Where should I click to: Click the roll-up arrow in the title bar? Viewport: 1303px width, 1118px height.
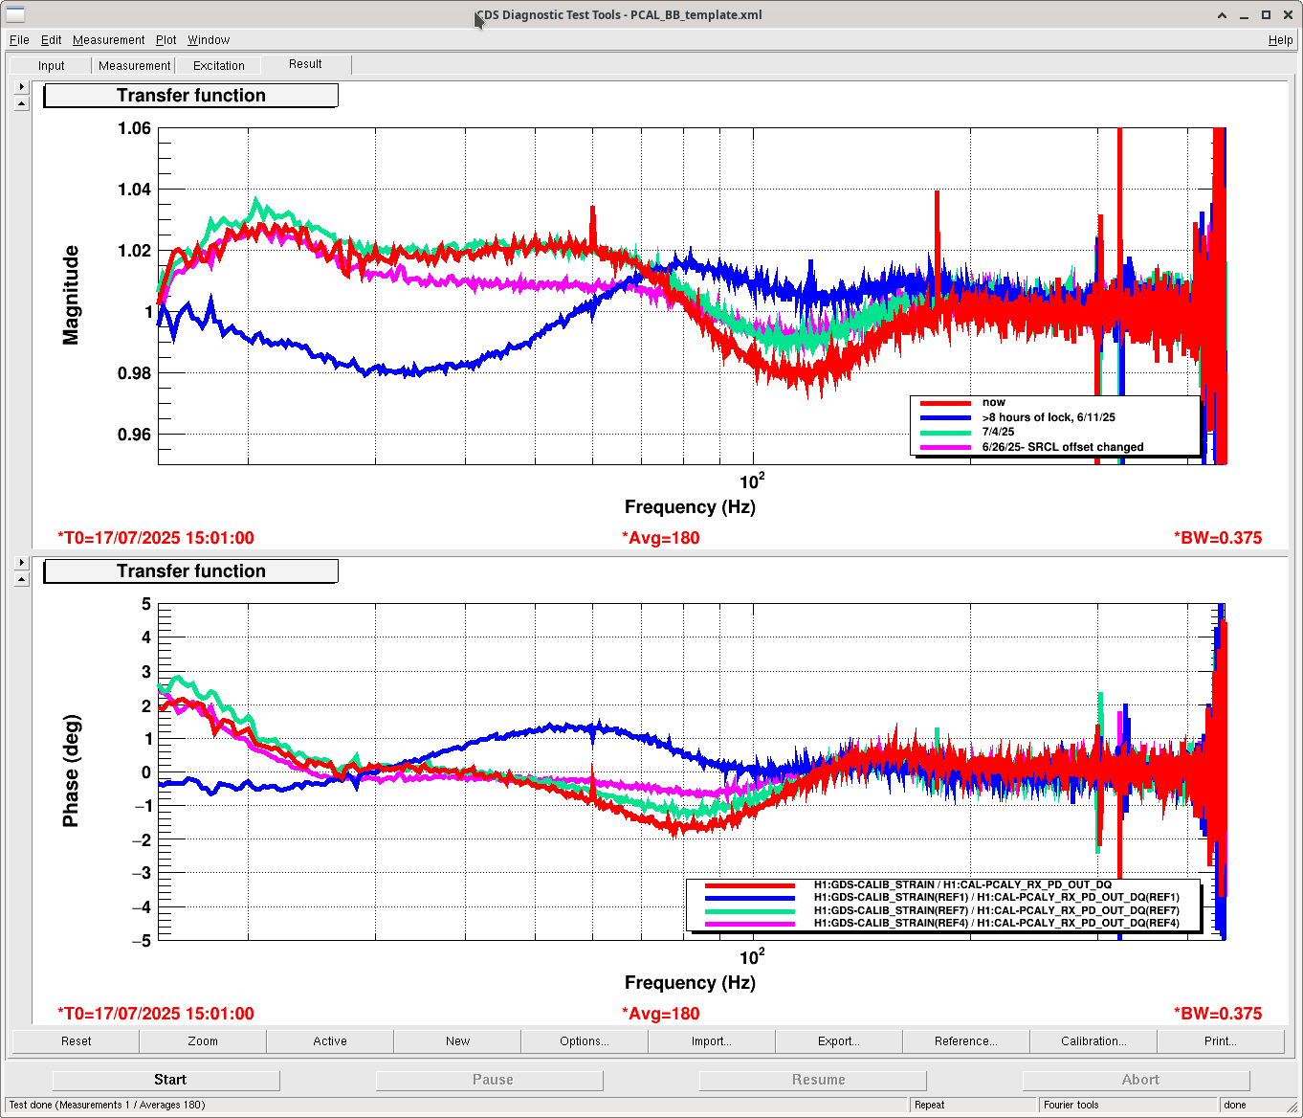(1223, 15)
